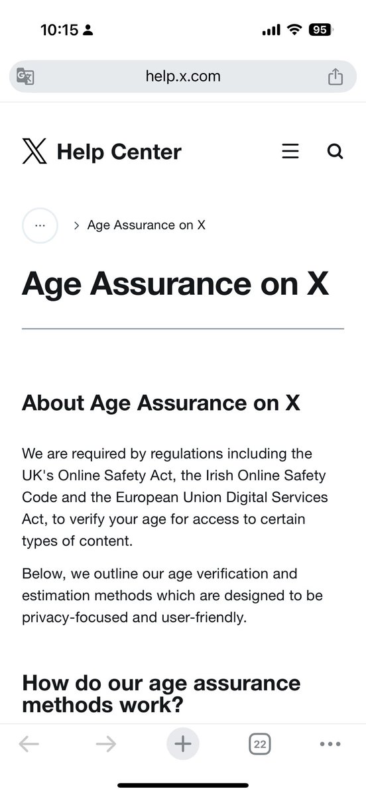The width and height of the screenshot is (366, 795).
Task: Tap the Wi-Fi status icon
Action: pyautogui.click(x=294, y=30)
